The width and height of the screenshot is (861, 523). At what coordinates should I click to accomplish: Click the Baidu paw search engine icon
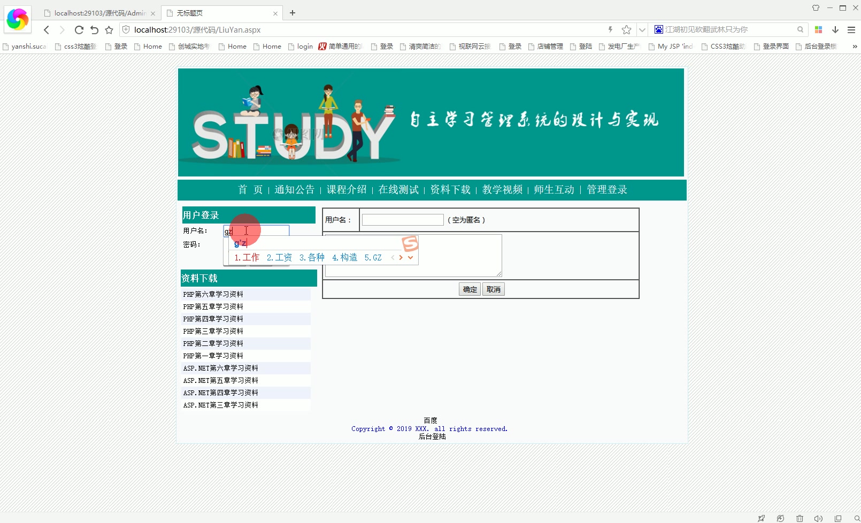click(x=659, y=29)
